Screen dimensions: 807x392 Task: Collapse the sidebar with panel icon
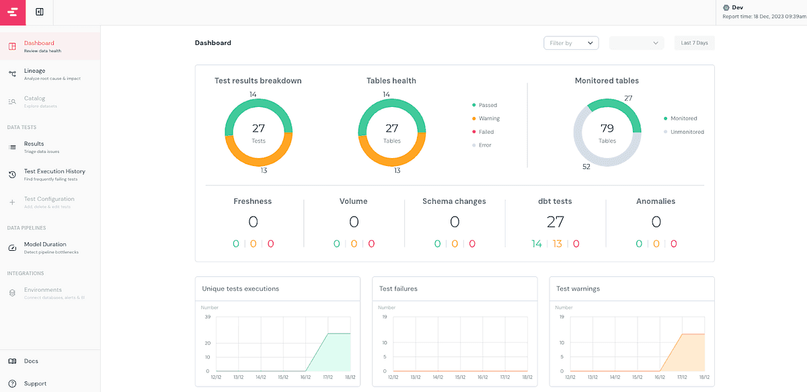(40, 12)
